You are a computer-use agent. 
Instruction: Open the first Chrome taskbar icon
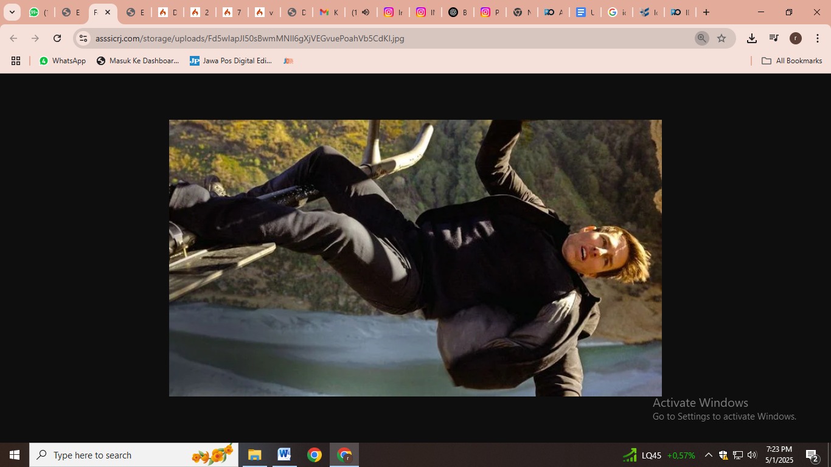pyautogui.click(x=314, y=455)
